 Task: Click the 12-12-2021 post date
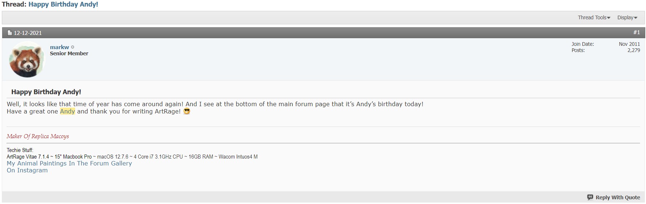[28, 33]
